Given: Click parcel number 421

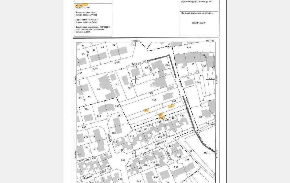Looking at the screenshot, I should pyautogui.click(x=174, y=118).
